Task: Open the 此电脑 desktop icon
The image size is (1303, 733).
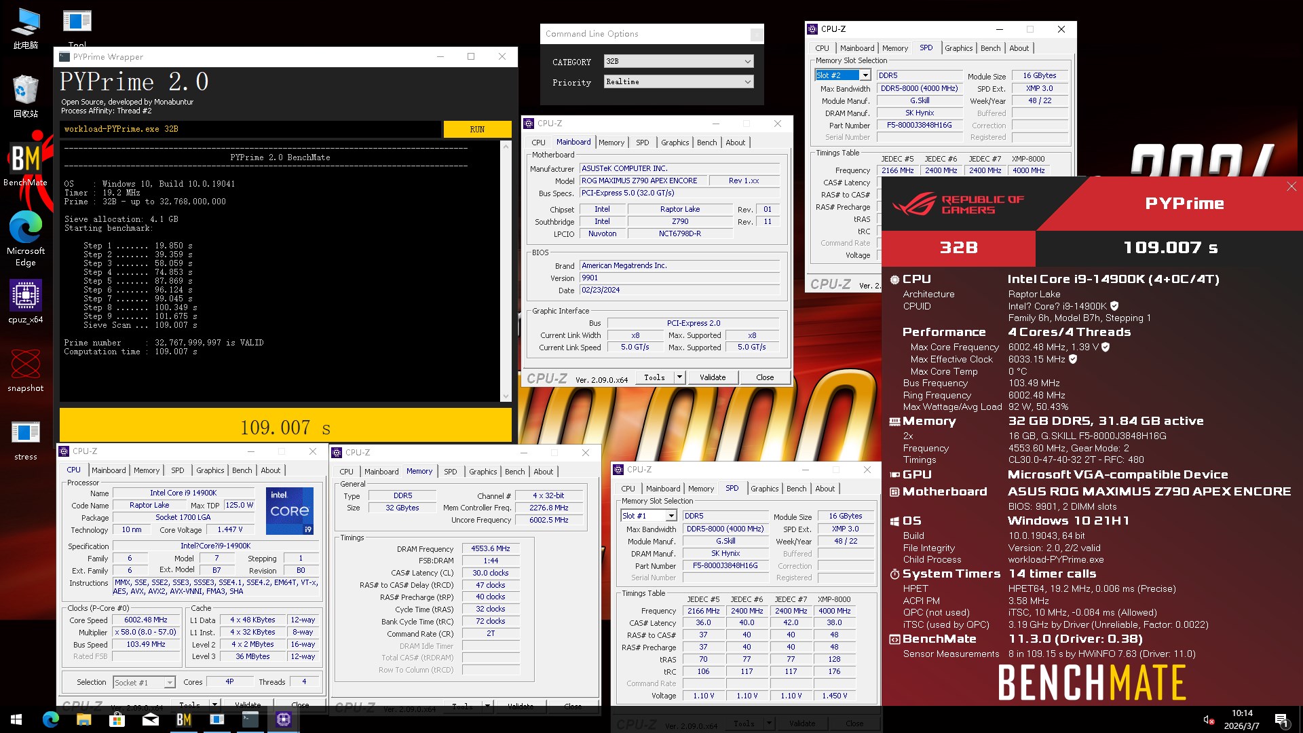Action: click(26, 29)
